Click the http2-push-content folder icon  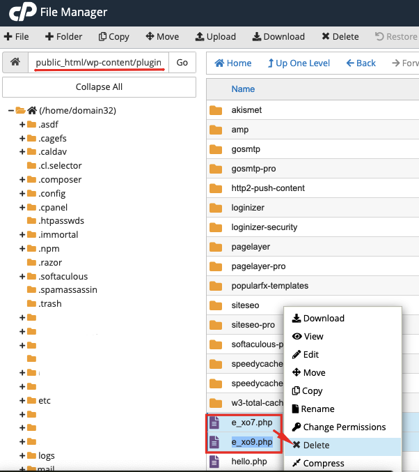(x=216, y=188)
